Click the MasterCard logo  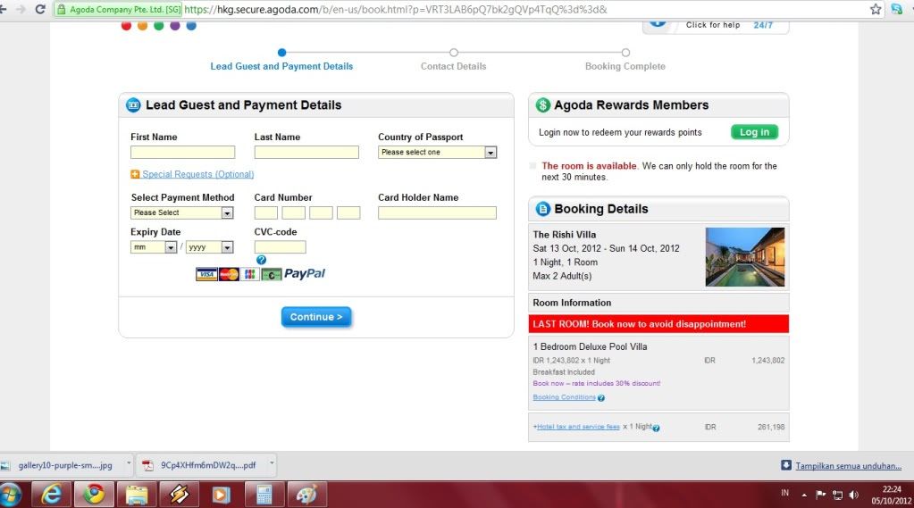pos(229,274)
